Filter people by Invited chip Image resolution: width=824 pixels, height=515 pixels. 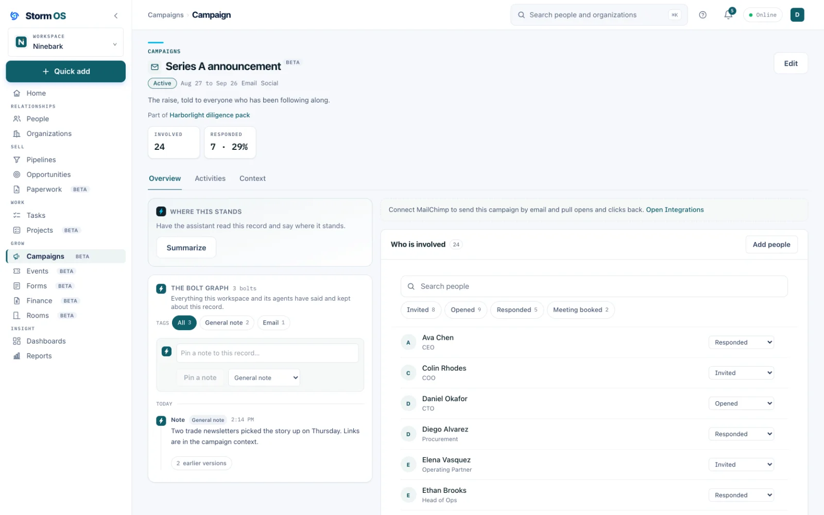[x=421, y=310]
